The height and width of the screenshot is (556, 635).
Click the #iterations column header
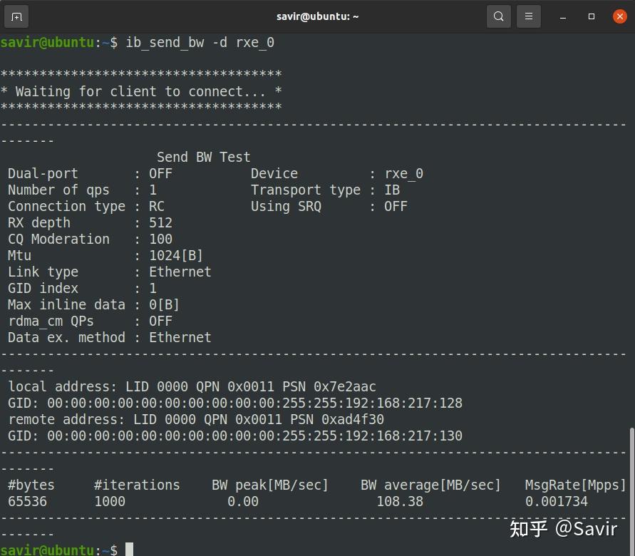(x=137, y=485)
